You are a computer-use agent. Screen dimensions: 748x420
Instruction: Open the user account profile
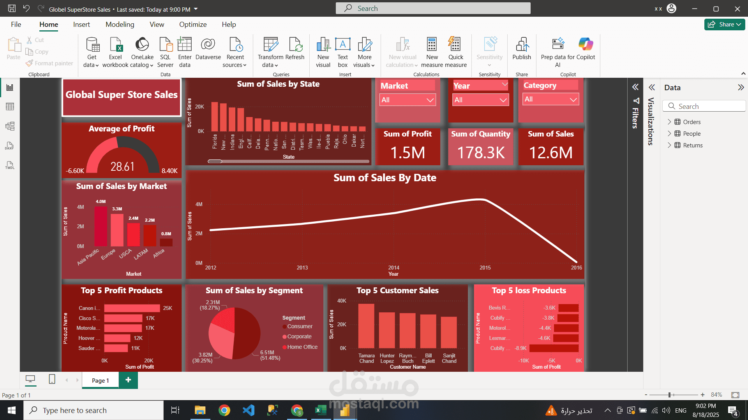(671, 9)
